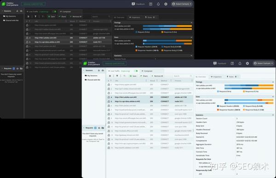The image size is (276, 178).
Task: Collapse the Statistics section in light window
Action: (x=273, y=115)
